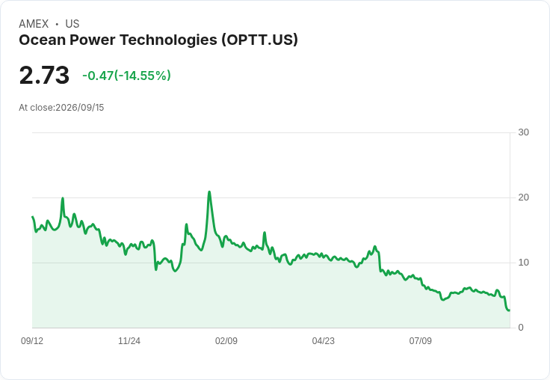This screenshot has width=550, height=380.
Task: Click the 09/12 date axis label
Action: pyautogui.click(x=32, y=340)
